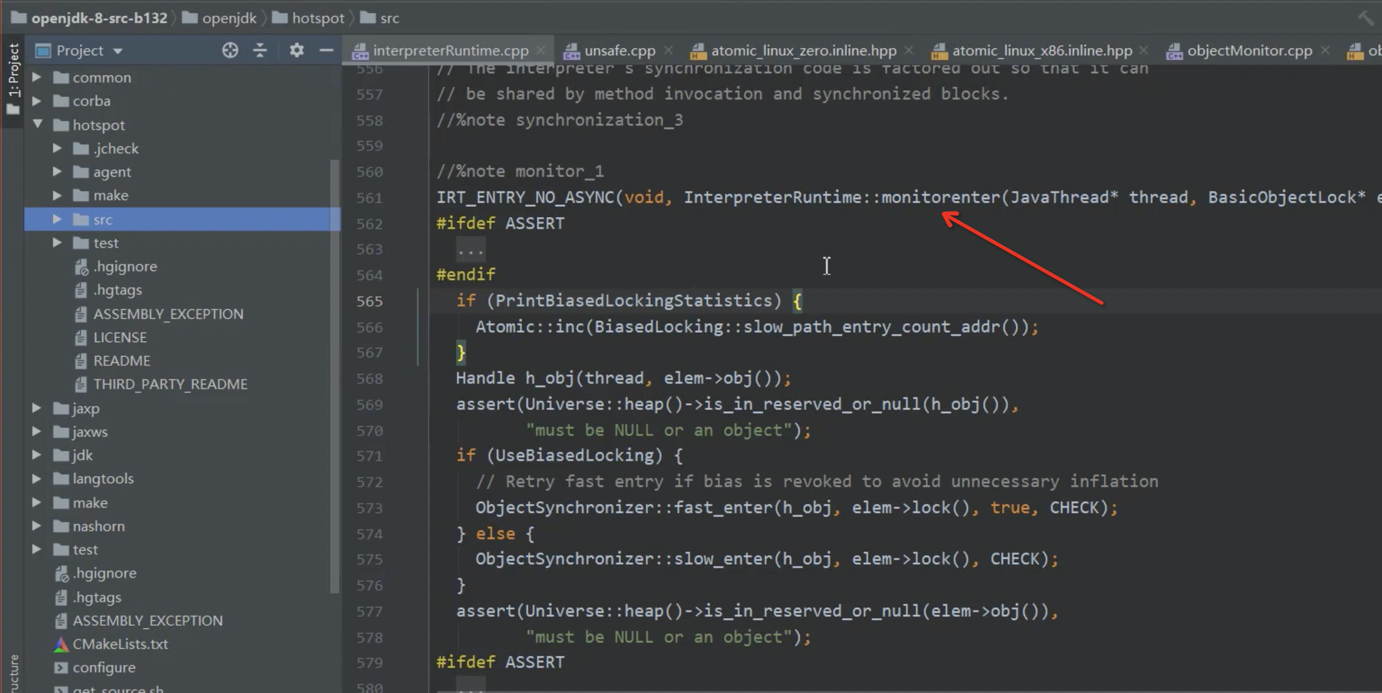1382x693 pixels.
Task: Click the openjdk breadcrumb in navigation bar
Action: tap(229, 18)
